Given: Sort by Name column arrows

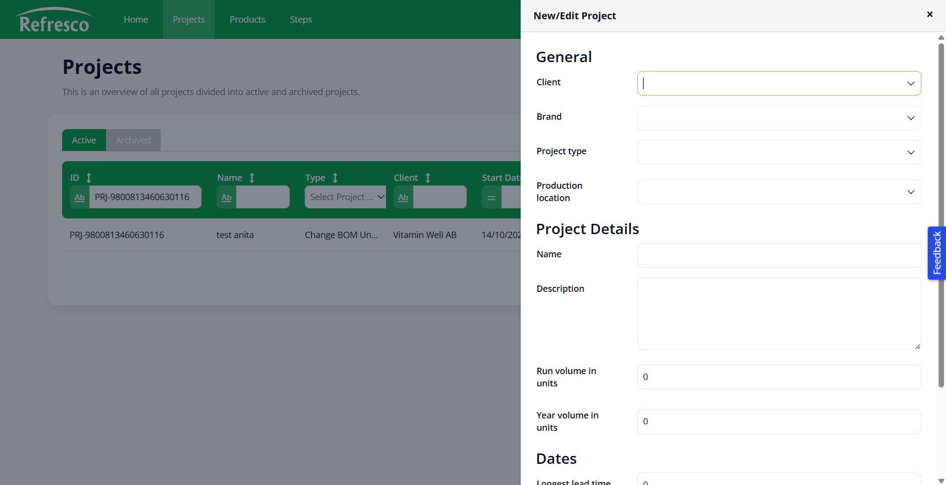Looking at the screenshot, I should click(x=252, y=178).
